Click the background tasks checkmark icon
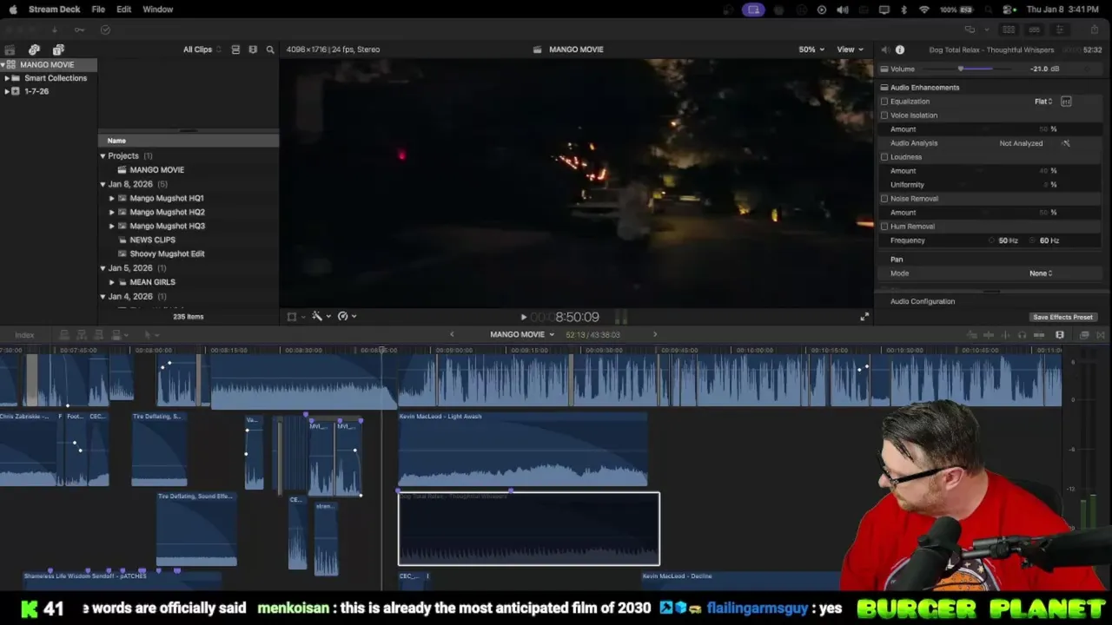The width and height of the screenshot is (1112, 625). (105, 30)
